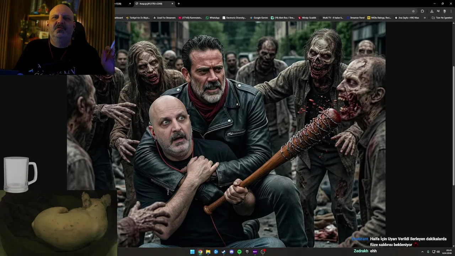Open the blue app icon beside File Explorer

pyautogui.click(x=216, y=252)
